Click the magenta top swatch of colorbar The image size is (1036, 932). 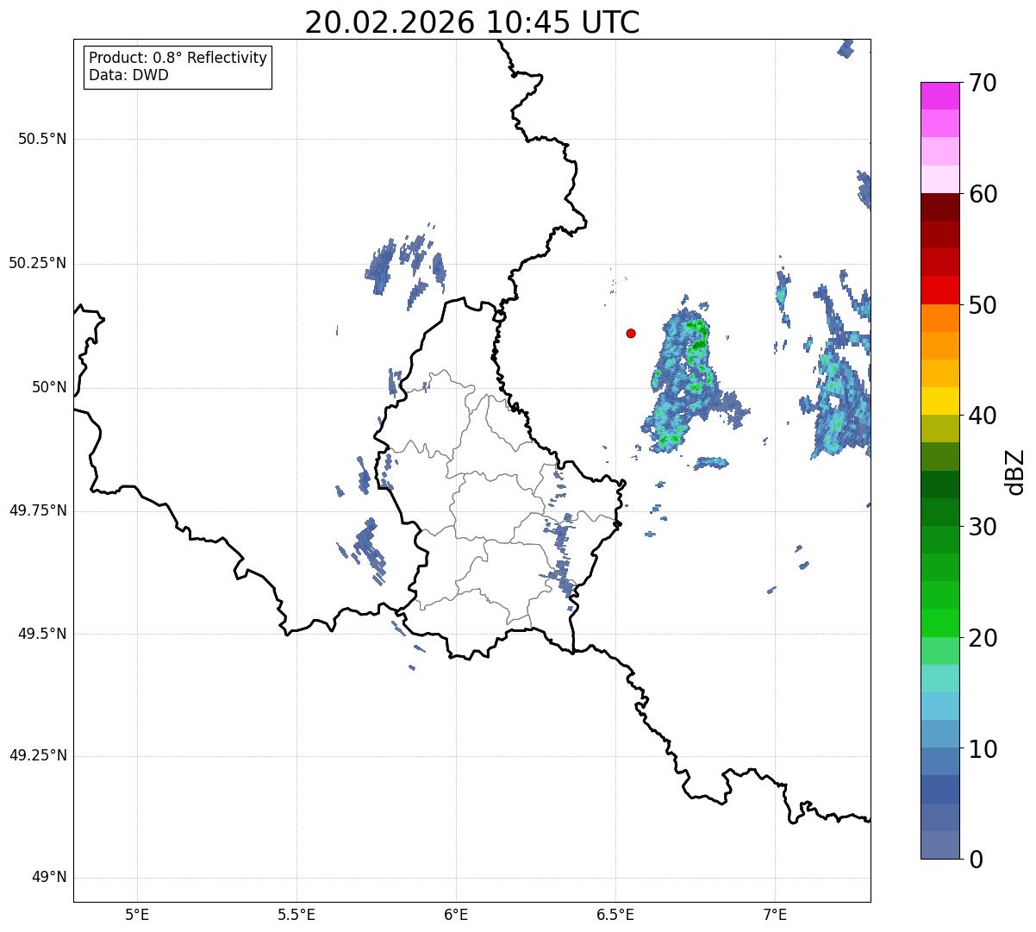(940, 96)
